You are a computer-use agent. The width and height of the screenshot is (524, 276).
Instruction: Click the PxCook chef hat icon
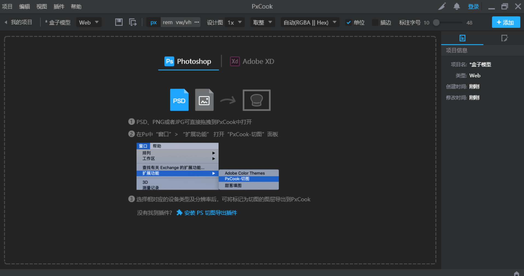(x=256, y=100)
